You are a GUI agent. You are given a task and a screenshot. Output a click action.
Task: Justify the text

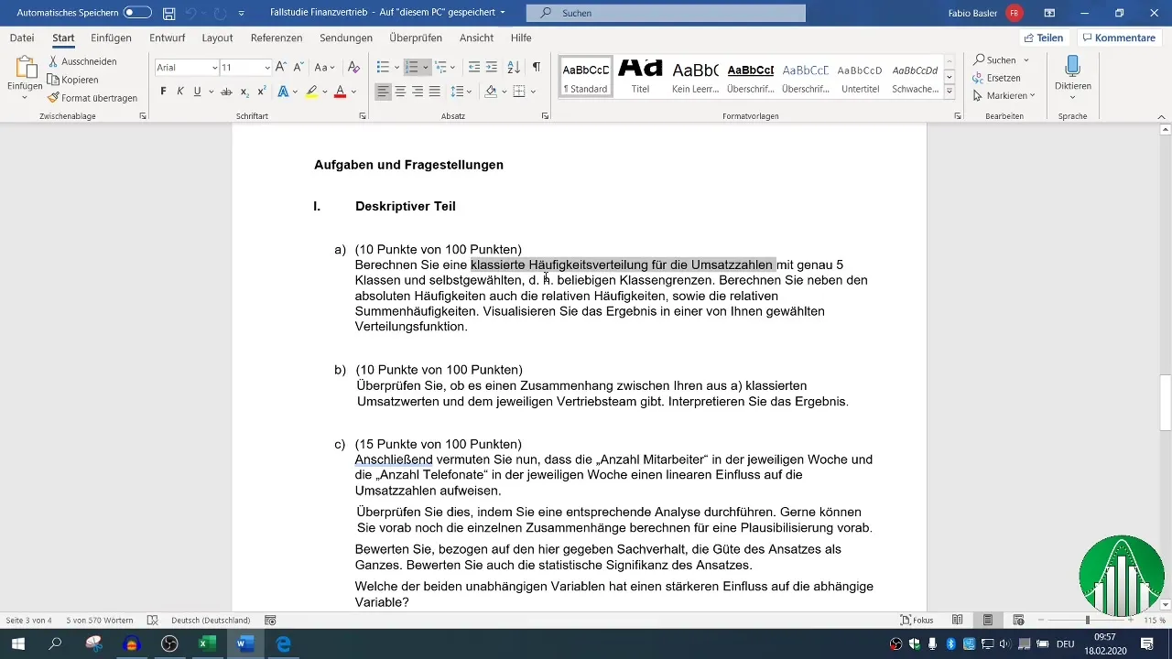435,92
